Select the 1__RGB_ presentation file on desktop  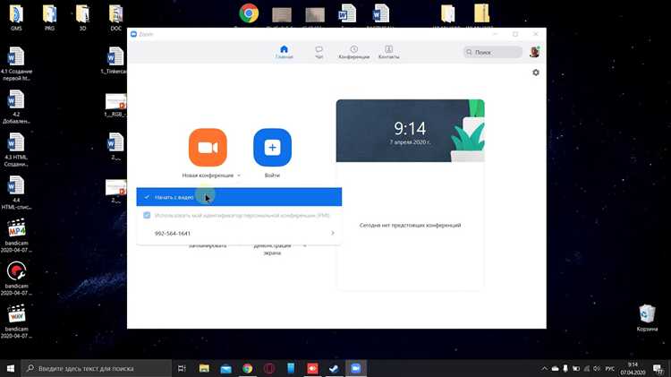tap(115, 105)
